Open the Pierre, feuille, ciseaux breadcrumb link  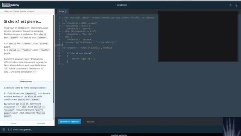tap(20, 11)
